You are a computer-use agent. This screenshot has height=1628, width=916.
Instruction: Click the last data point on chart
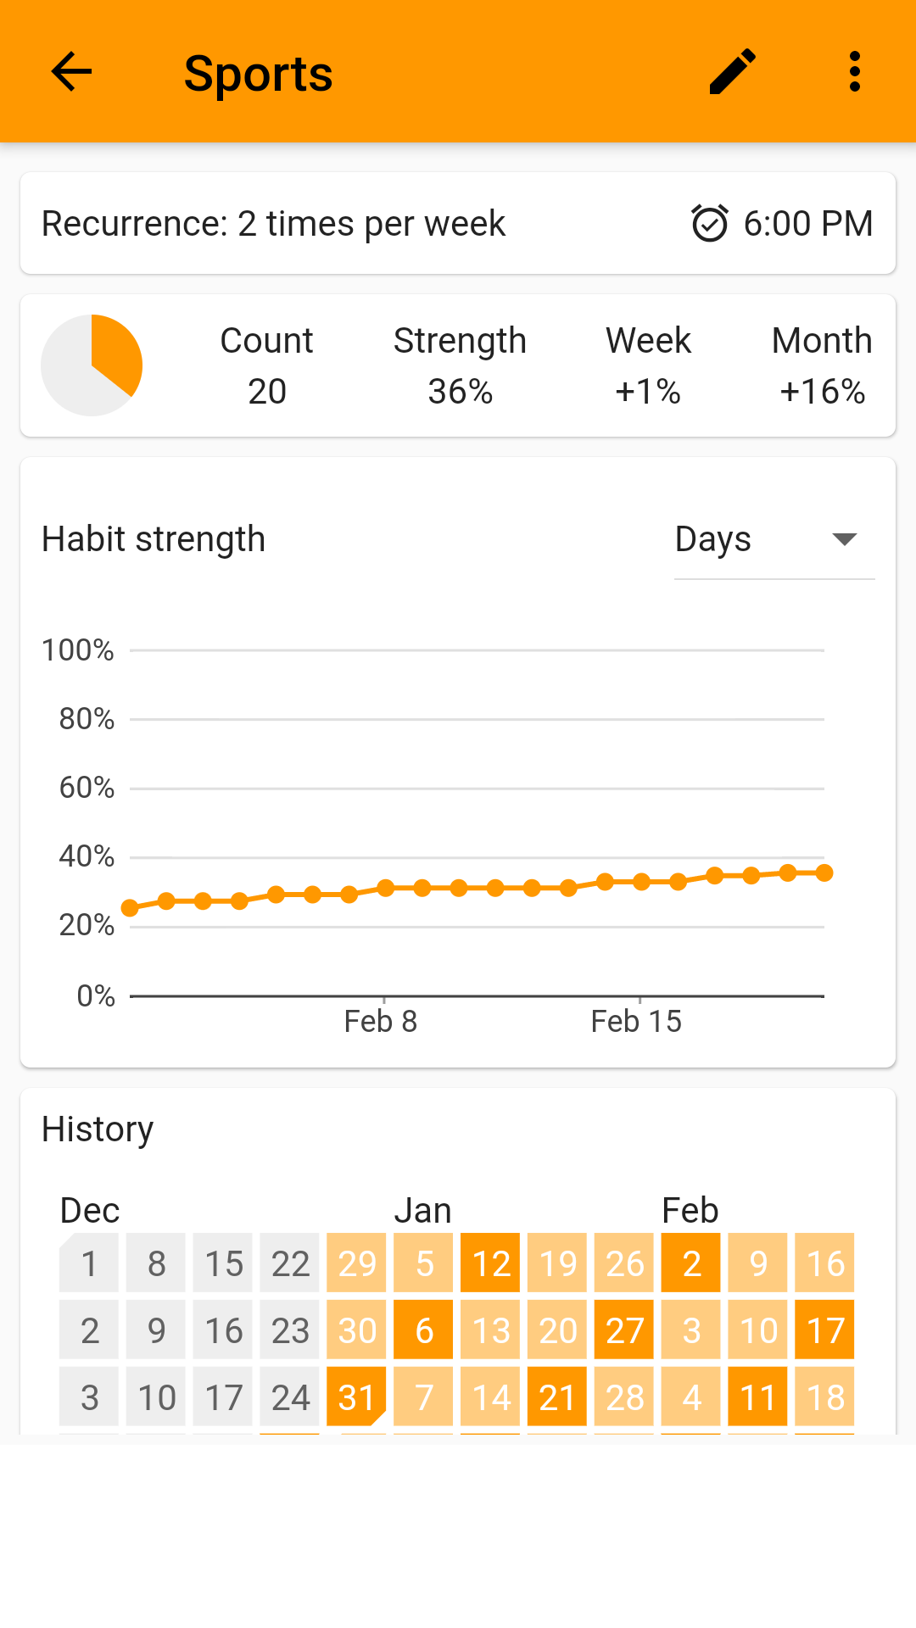[x=824, y=873]
